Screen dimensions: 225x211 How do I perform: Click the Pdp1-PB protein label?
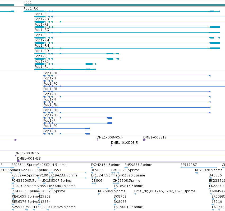[50, 89]
